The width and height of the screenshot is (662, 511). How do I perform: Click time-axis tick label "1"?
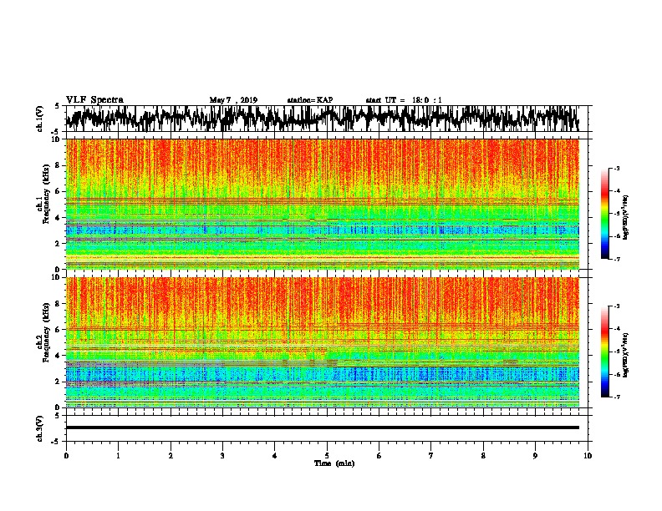[x=118, y=456]
